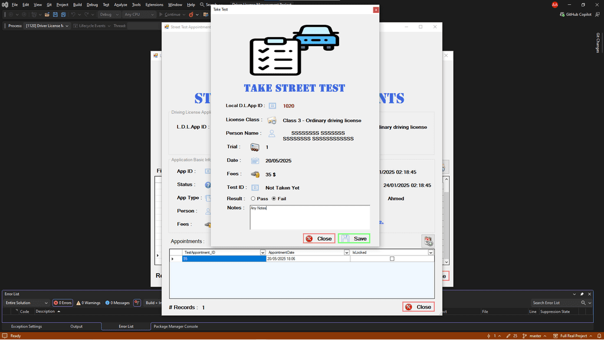604x340 pixels.
Task: Open the Process selector dropdown
Action: pos(47,26)
